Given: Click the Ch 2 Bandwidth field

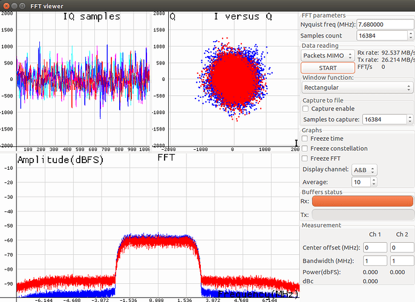Looking at the screenshot, I should [x=402, y=261].
